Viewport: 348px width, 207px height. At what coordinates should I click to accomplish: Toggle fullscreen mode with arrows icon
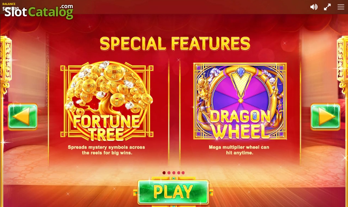[327, 7]
